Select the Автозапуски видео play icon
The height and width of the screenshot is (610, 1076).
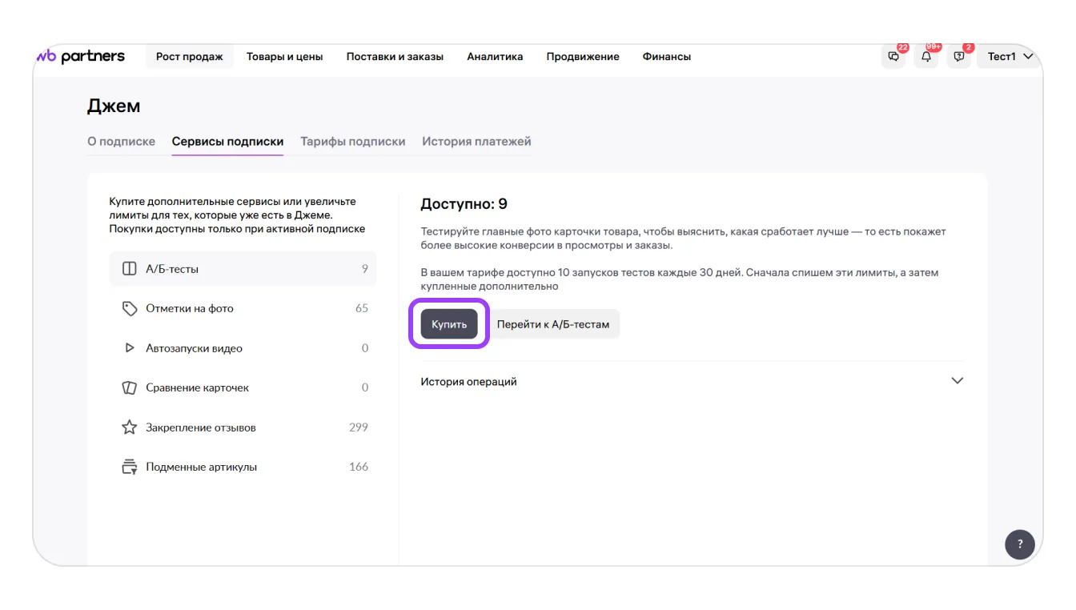(x=129, y=348)
